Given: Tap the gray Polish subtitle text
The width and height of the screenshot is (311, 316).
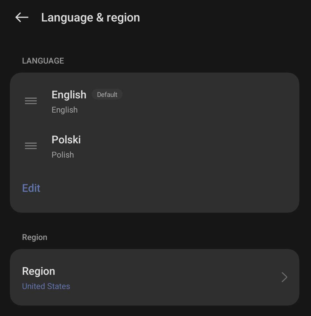Looking at the screenshot, I should [63, 155].
